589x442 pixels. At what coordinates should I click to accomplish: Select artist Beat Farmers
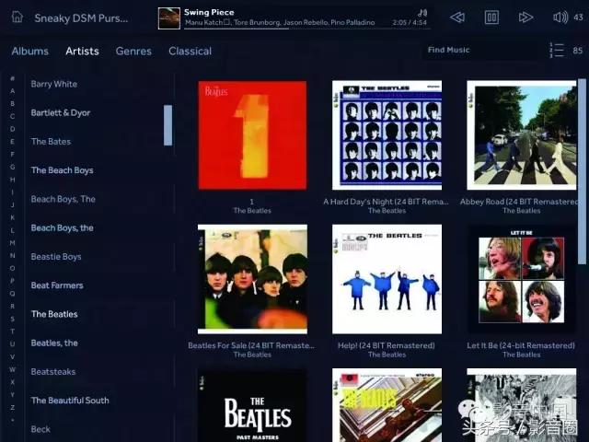[57, 285]
